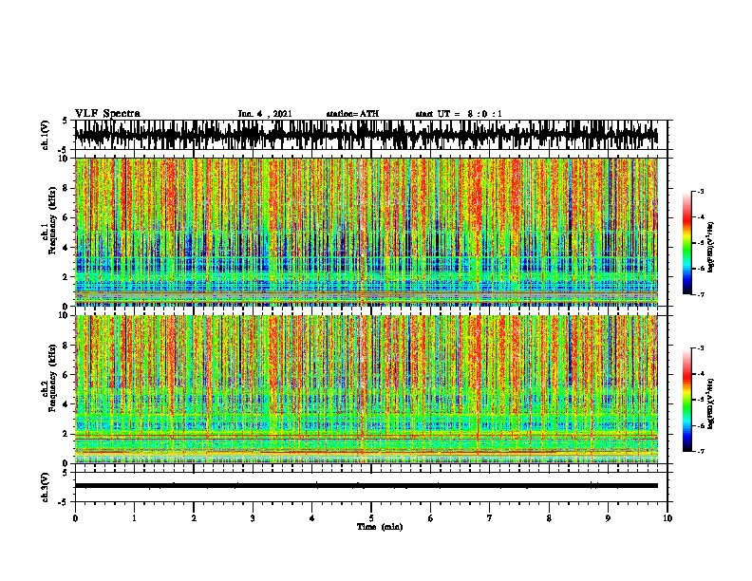Click the ch.1 frequency axis "4" tick label
Viewport: 752px width, 581px height.
pos(66,248)
